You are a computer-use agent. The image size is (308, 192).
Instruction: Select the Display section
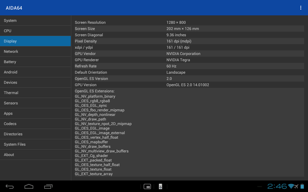point(35,41)
